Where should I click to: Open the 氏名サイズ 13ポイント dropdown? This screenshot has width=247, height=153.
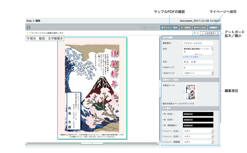pos(198,73)
